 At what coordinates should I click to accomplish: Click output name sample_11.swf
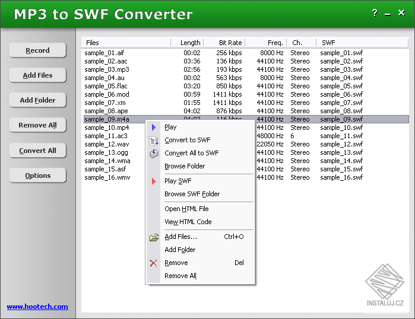tap(341, 136)
